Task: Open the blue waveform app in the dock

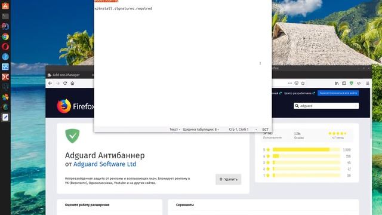Action: point(5,67)
